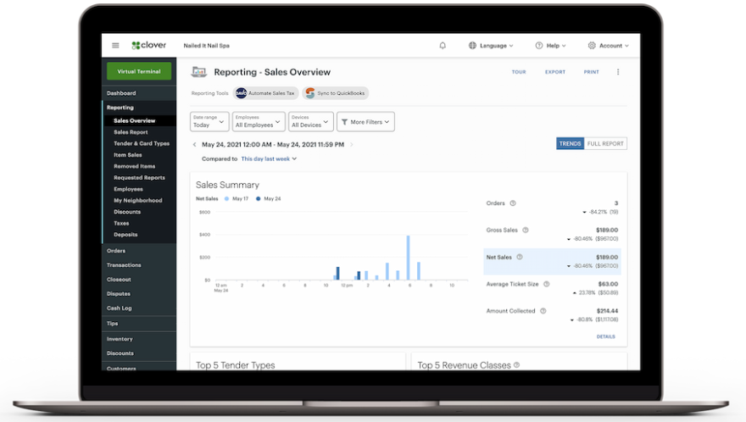The height and width of the screenshot is (422, 746).
Task: Click the funnel icon in More Filters
Action: click(x=344, y=122)
